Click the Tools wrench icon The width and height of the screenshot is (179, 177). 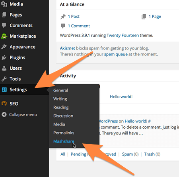pyautogui.click(x=4, y=79)
